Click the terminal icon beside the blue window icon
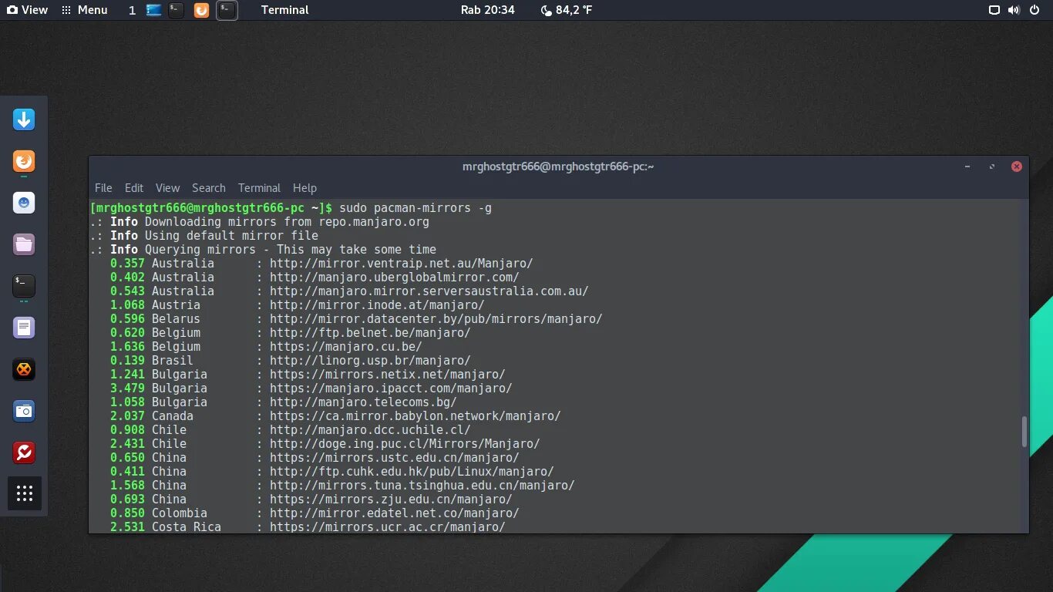Image resolution: width=1053 pixels, height=592 pixels. [x=177, y=10]
